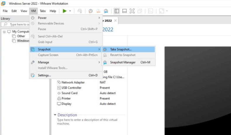Click the Sound Card speaker icon

[x=59, y=93]
